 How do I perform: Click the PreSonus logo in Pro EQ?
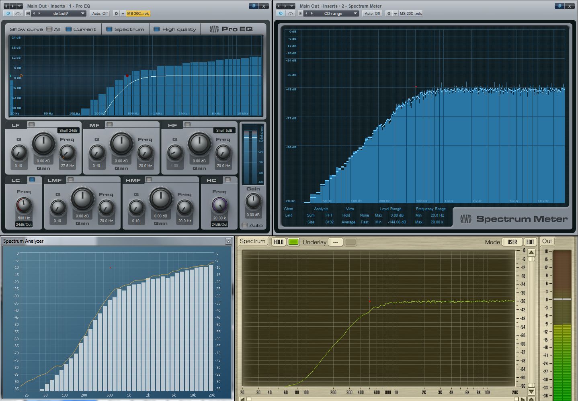tap(214, 29)
